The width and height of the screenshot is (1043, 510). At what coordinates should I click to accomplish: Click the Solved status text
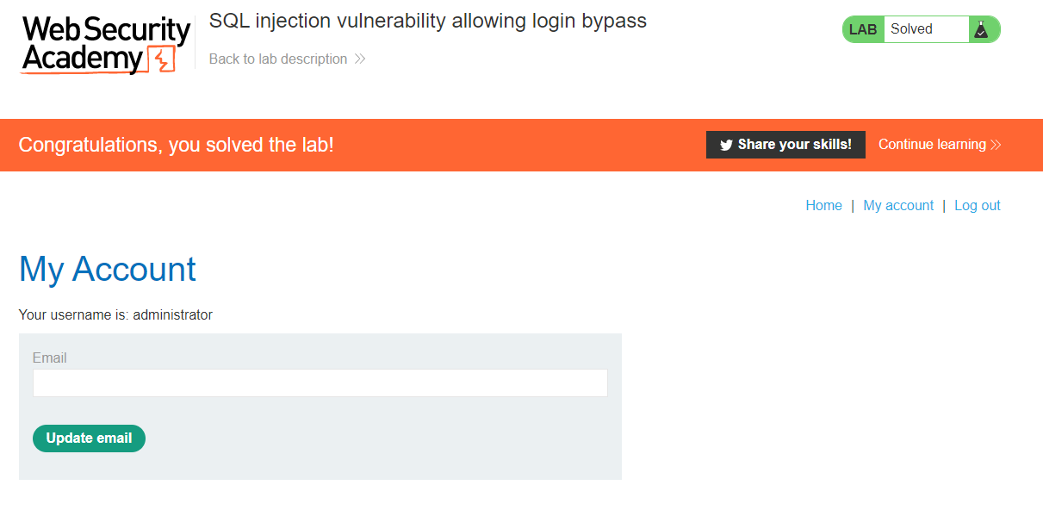pyautogui.click(x=911, y=29)
